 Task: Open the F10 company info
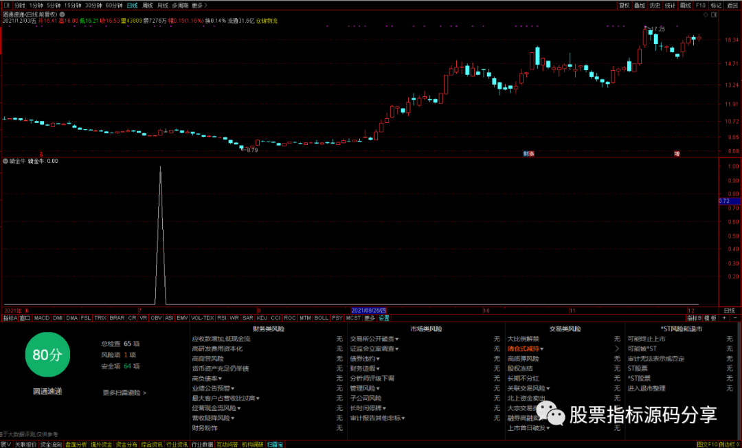pyautogui.click(x=701, y=5)
